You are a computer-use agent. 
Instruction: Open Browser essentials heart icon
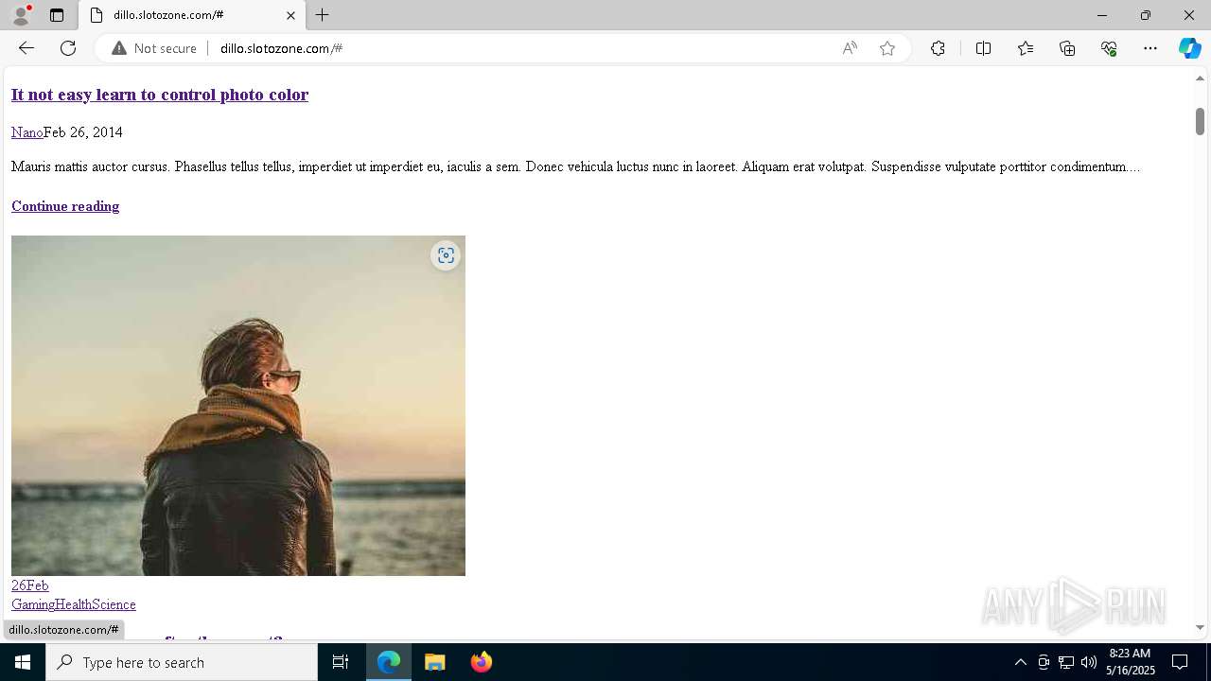click(1109, 48)
